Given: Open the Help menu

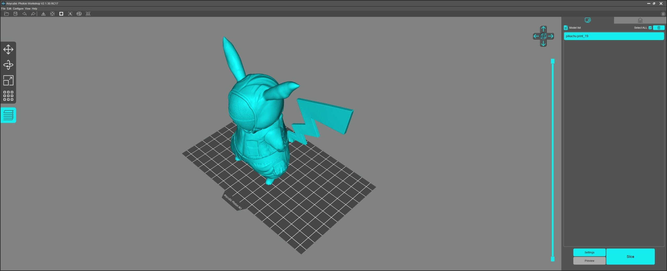Looking at the screenshot, I should pyautogui.click(x=34, y=9).
